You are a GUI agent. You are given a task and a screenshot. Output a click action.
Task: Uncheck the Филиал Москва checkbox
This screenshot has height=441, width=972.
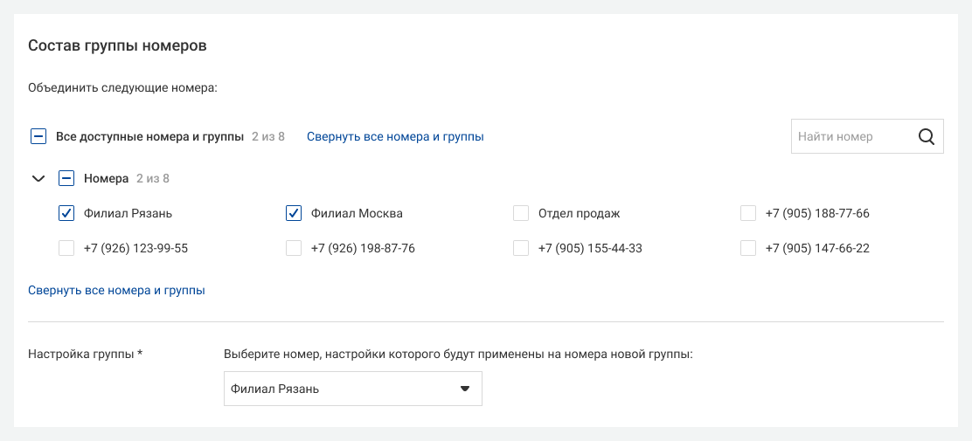[x=294, y=213]
